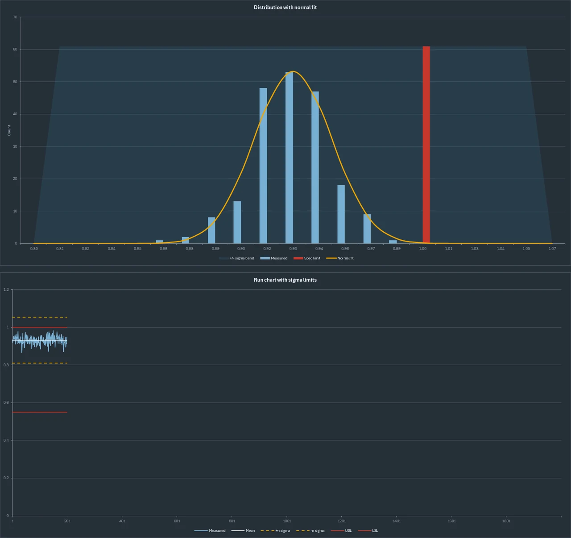This screenshot has height=538, width=571.
Task: Select the "Mean" legend entry
Action: (243, 531)
